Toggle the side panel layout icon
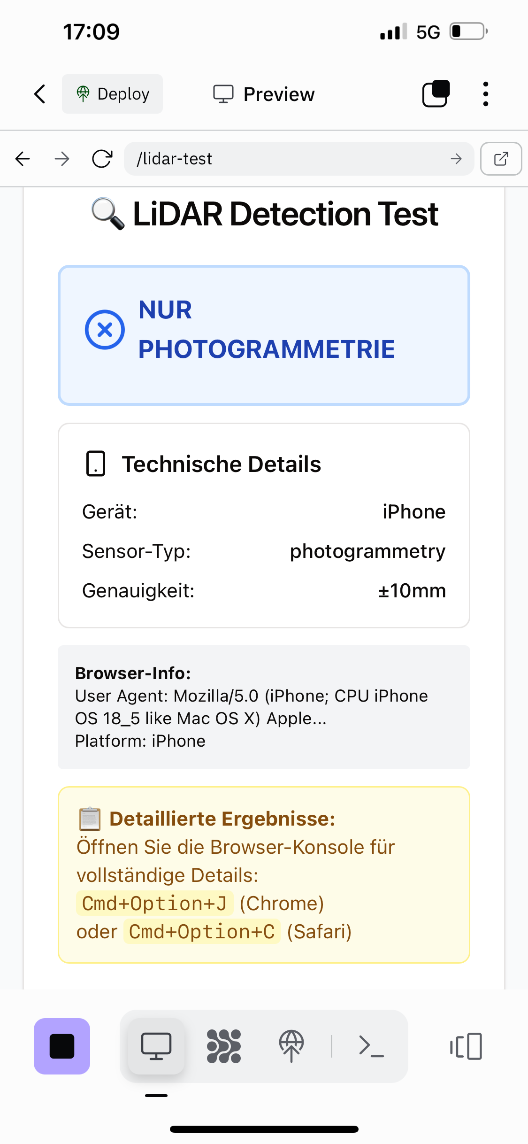 click(x=466, y=1046)
